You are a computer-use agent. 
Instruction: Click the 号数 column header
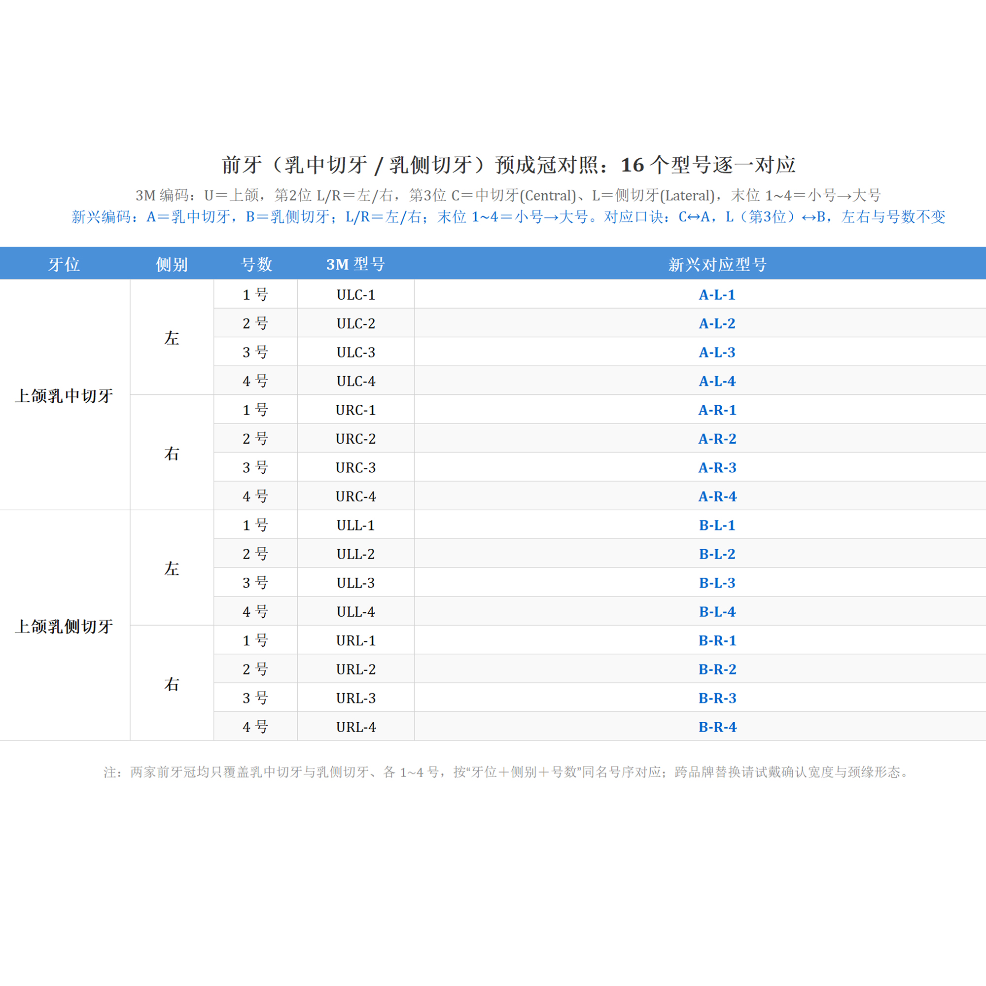pyautogui.click(x=256, y=264)
